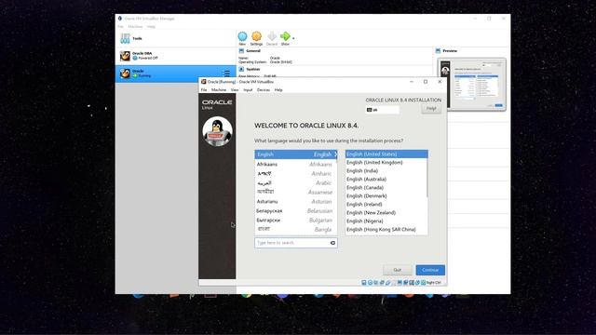Select Belarusian in the language list
The height and width of the screenshot is (335, 596).
coord(296,211)
